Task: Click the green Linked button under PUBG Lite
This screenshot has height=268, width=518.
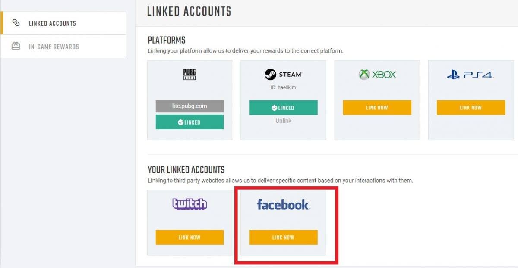Action: coord(190,122)
